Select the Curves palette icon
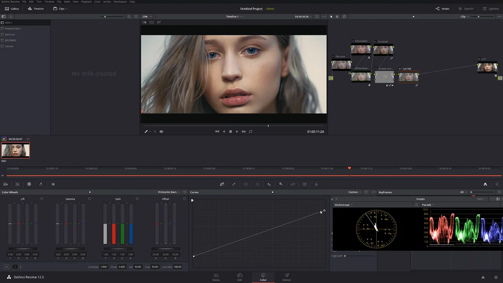503x283 pixels. click(222, 184)
